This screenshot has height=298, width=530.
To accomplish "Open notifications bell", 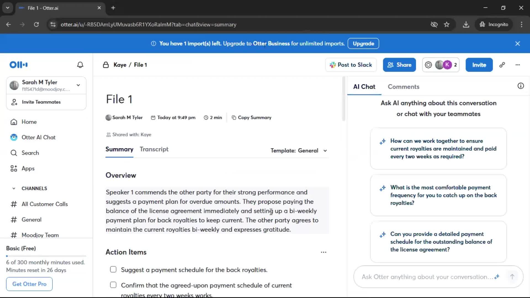I will [x=80, y=65].
